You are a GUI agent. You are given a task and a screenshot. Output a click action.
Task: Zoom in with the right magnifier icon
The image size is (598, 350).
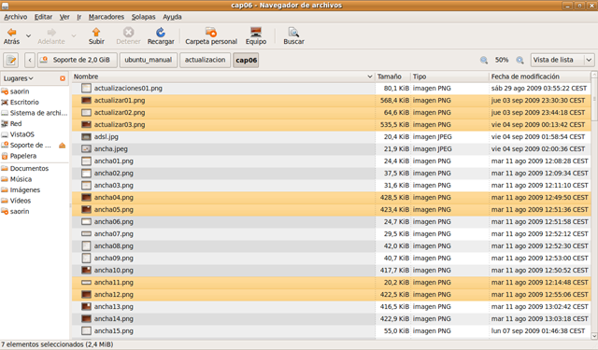tap(520, 60)
